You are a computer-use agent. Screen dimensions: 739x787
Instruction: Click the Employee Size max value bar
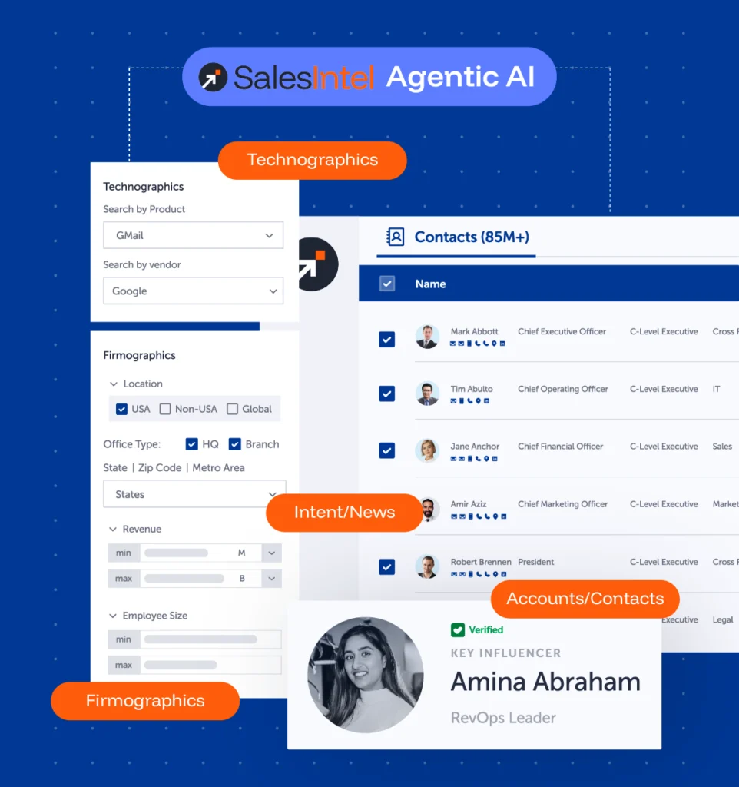click(181, 665)
